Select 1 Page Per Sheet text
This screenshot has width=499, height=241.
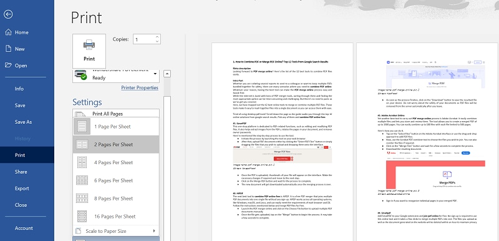coord(112,126)
